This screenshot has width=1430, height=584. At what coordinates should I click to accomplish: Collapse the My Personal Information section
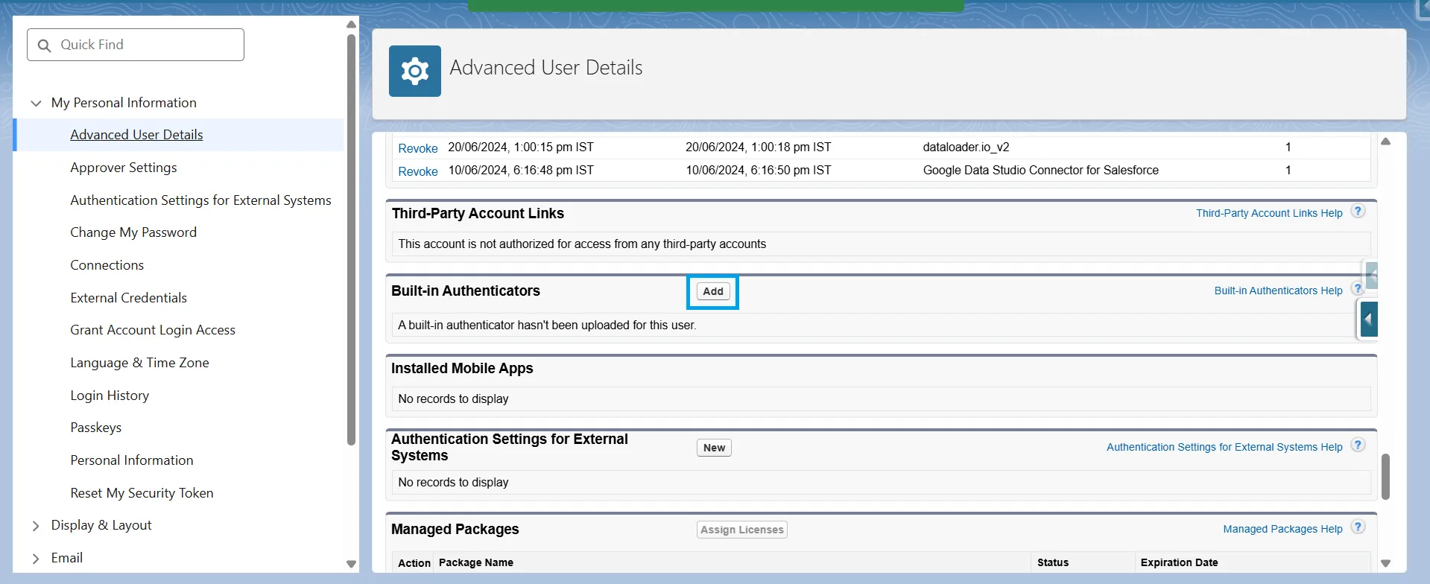pos(36,103)
